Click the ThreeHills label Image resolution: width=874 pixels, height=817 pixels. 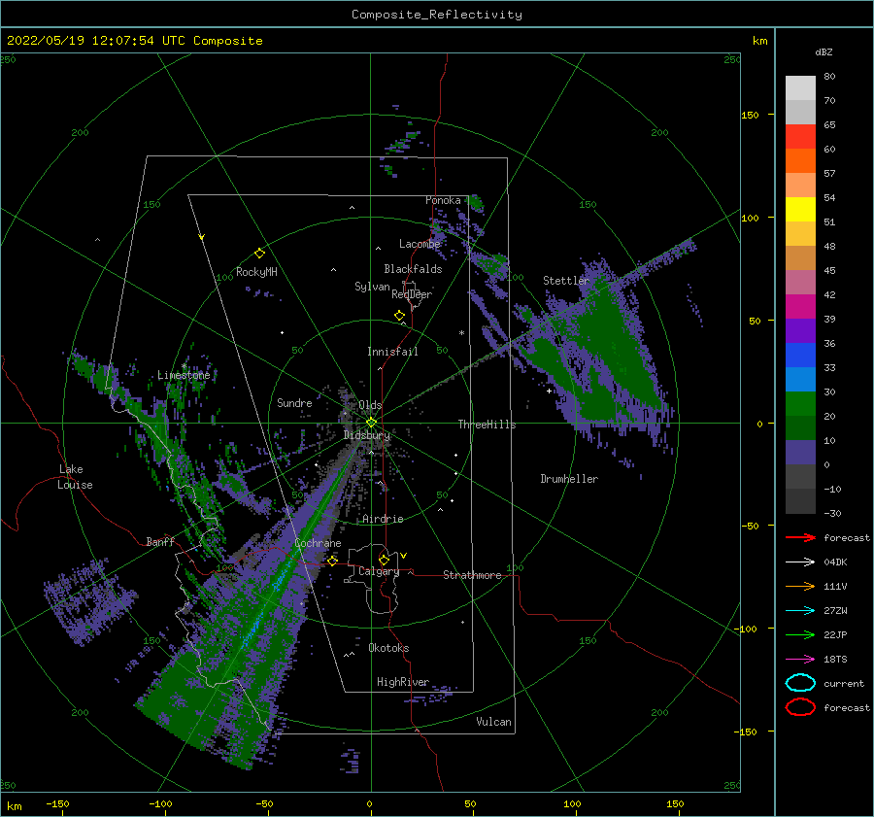click(487, 425)
